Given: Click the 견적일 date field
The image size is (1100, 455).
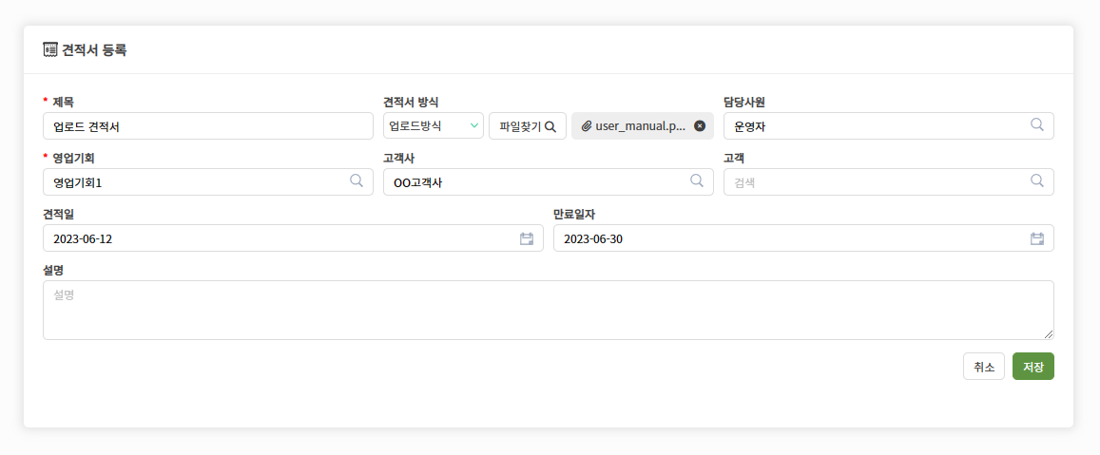Looking at the screenshot, I should click(293, 238).
